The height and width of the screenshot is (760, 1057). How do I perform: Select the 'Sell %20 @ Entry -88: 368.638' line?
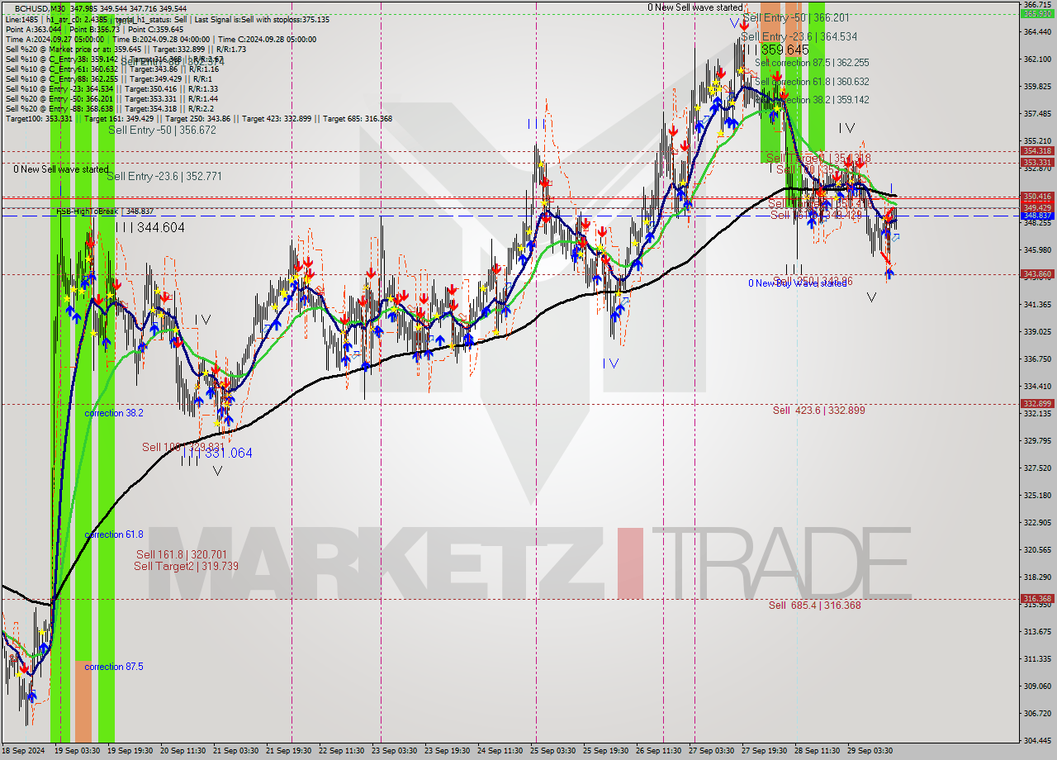(110, 109)
